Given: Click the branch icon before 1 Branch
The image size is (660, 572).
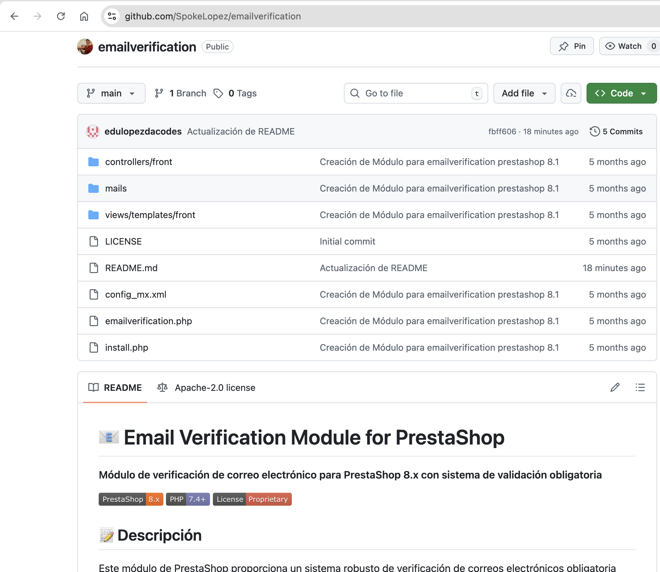Looking at the screenshot, I should coord(159,93).
